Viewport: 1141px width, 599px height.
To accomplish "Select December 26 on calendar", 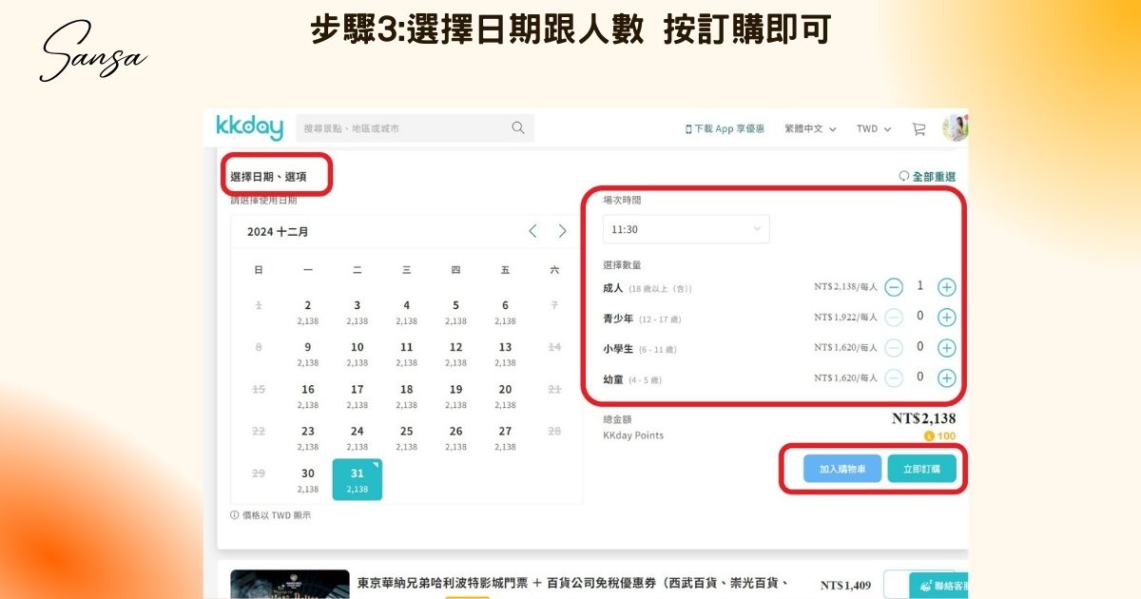I will coord(456,437).
